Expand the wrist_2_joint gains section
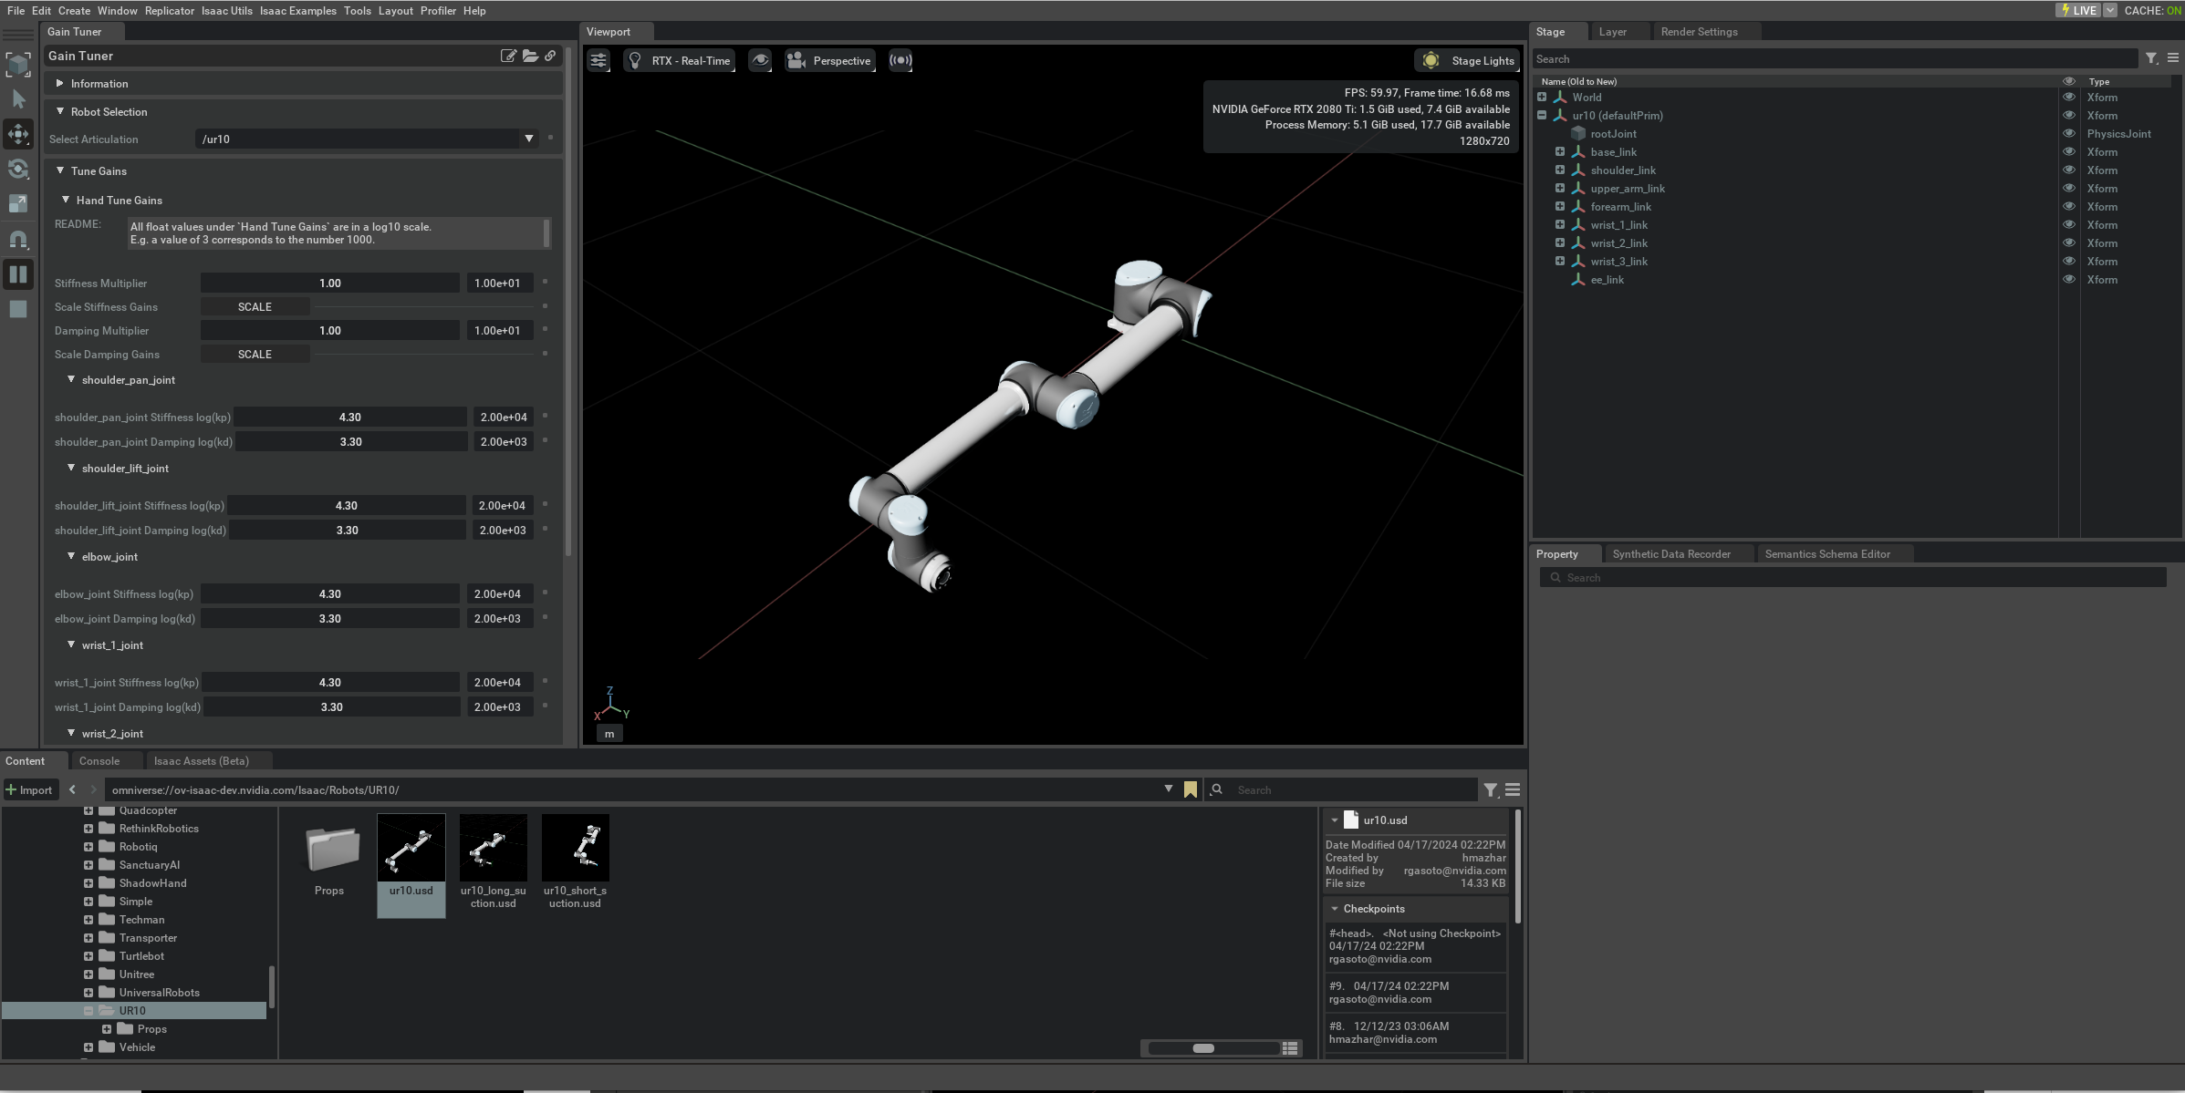Viewport: 2185px width, 1093px height. tap(69, 732)
